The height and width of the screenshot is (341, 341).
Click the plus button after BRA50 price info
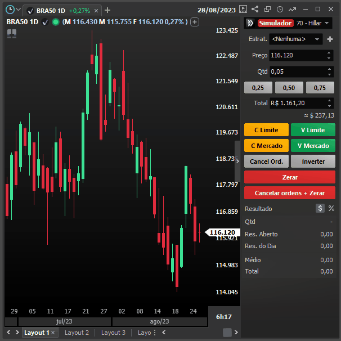(x=195, y=22)
